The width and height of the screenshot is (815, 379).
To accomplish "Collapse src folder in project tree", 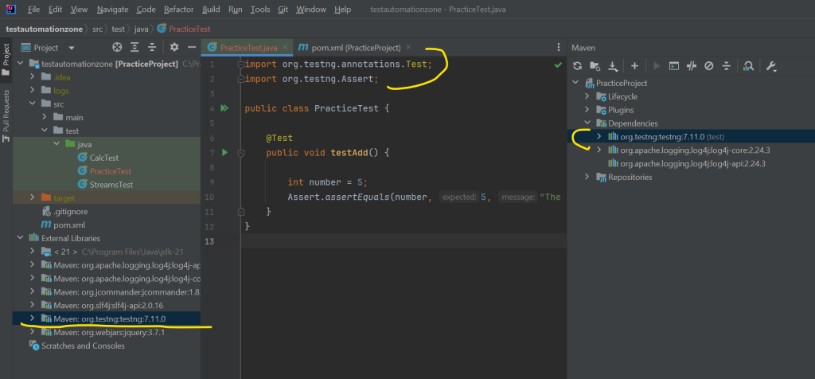I will point(32,104).
